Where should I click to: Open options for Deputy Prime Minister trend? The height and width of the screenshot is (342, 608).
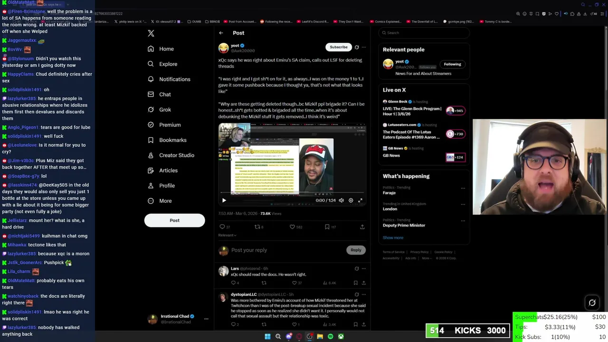pyautogui.click(x=463, y=221)
